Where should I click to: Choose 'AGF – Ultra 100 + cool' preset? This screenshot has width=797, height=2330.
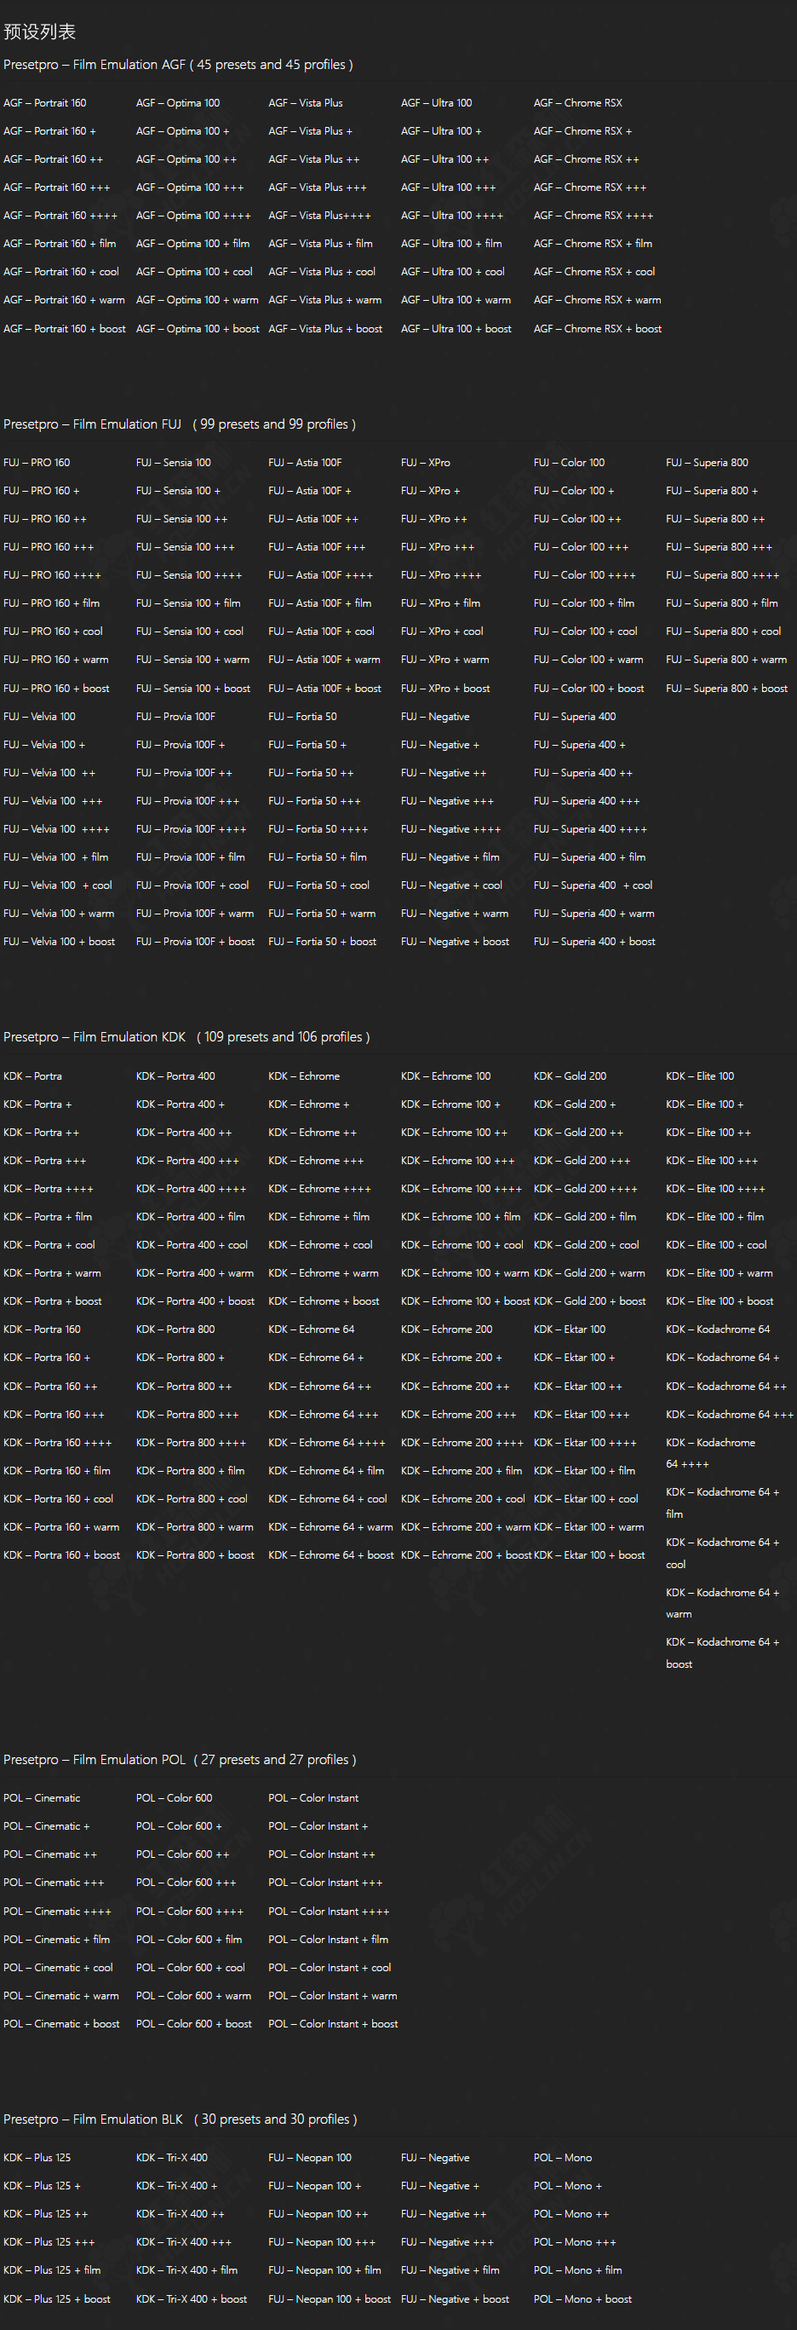pos(453,271)
